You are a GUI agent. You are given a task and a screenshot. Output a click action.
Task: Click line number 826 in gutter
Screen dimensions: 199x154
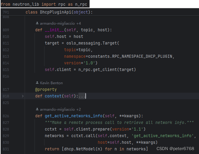(6, 116)
